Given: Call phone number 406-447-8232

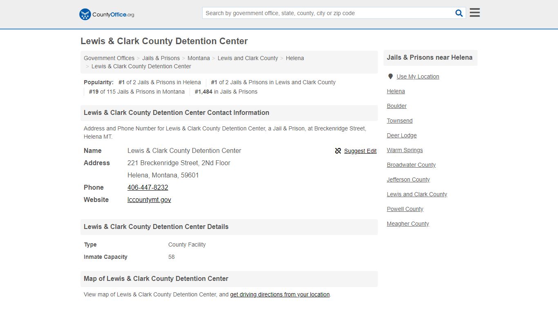Looking at the screenshot, I should (148, 187).
